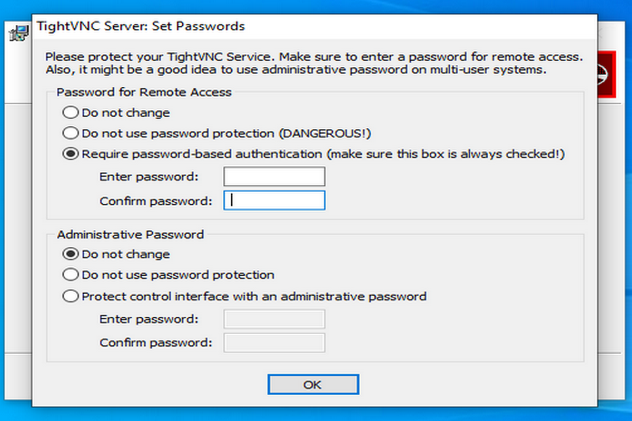Choose 'Do not use password protection (DANGEROUS!)'
The height and width of the screenshot is (421, 632).
click(x=70, y=133)
